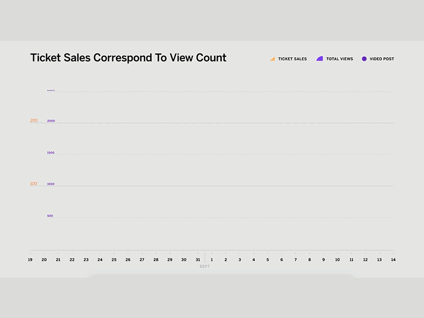Click the chart title Ticket Sales Correspond To View Count
The height and width of the screenshot is (318, 424).
tap(128, 58)
